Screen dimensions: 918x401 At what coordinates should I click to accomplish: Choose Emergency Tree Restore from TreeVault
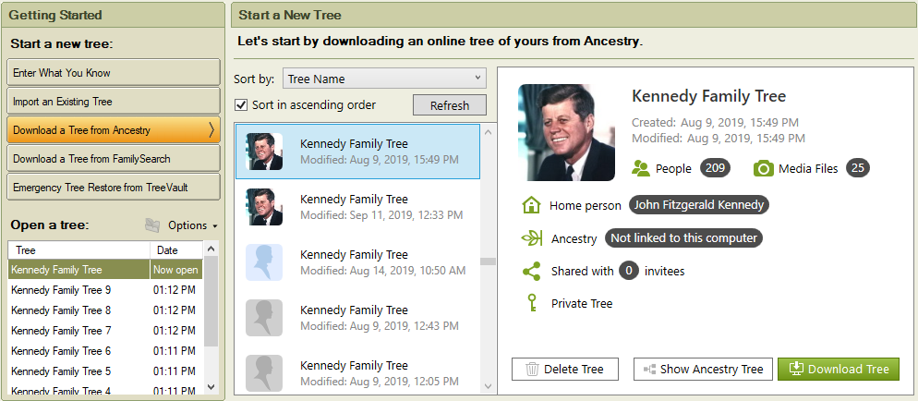point(114,188)
